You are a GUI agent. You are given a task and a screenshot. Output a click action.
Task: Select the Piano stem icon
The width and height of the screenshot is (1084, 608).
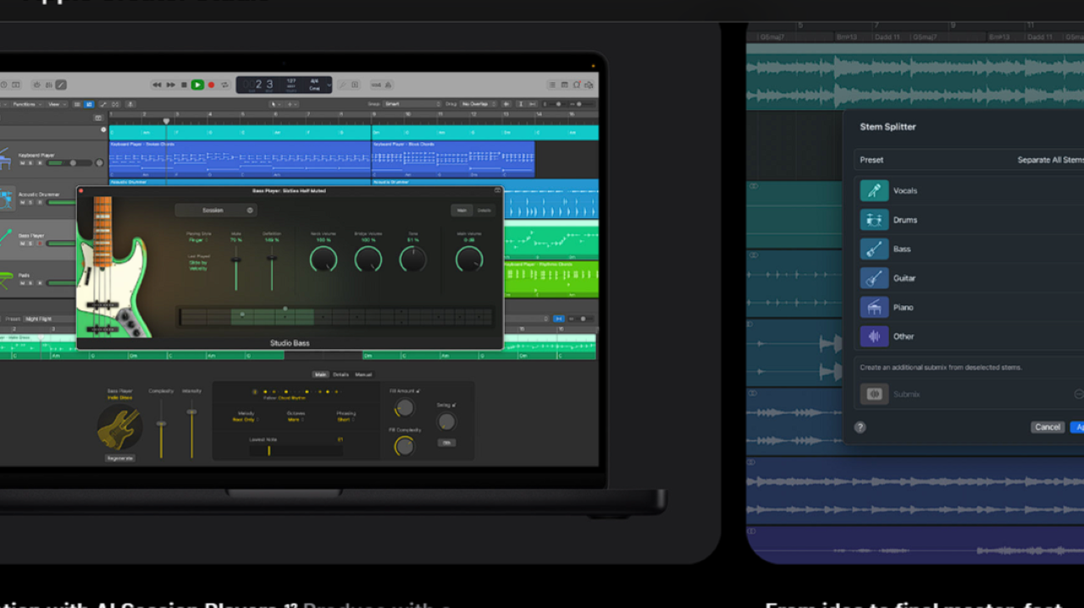tap(874, 307)
